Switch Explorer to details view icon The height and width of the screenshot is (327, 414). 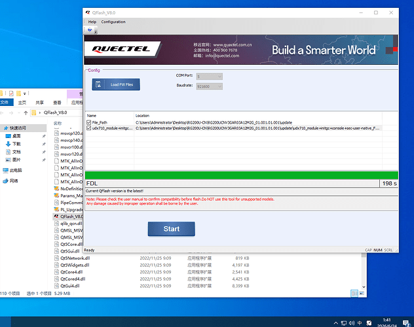point(354,293)
